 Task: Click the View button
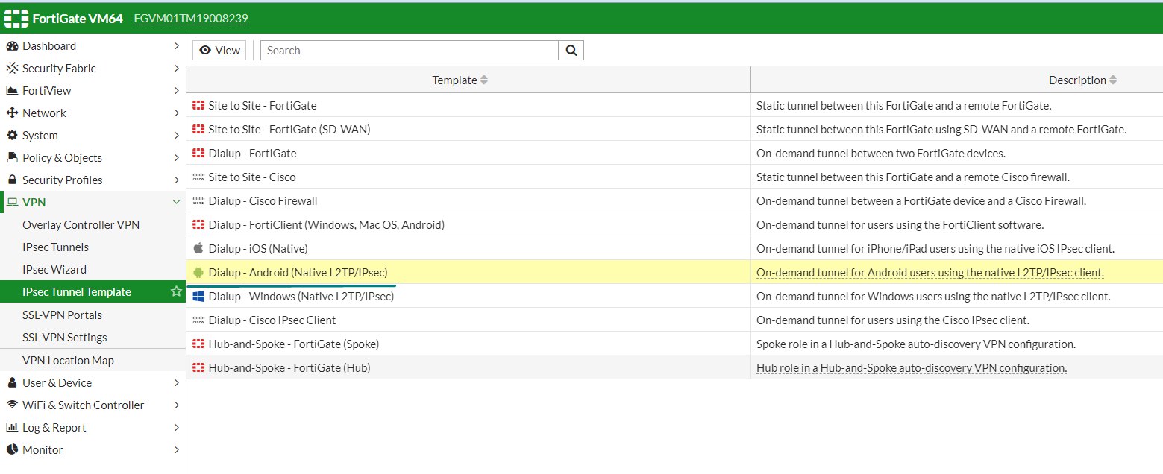(219, 51)
